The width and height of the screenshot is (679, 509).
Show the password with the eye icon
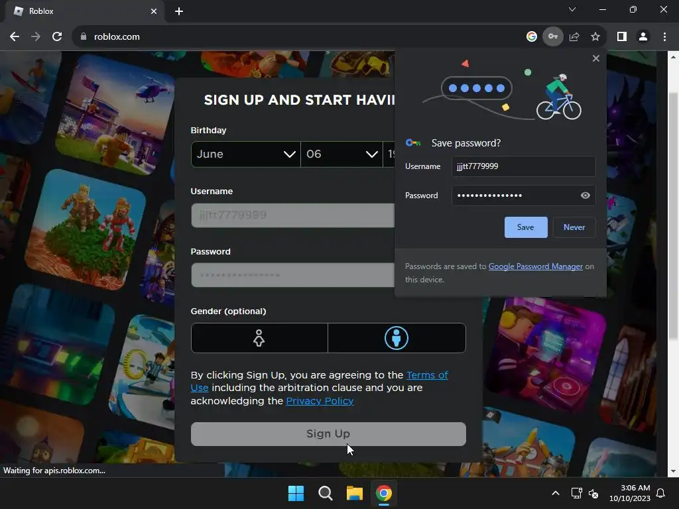(585, 196)
